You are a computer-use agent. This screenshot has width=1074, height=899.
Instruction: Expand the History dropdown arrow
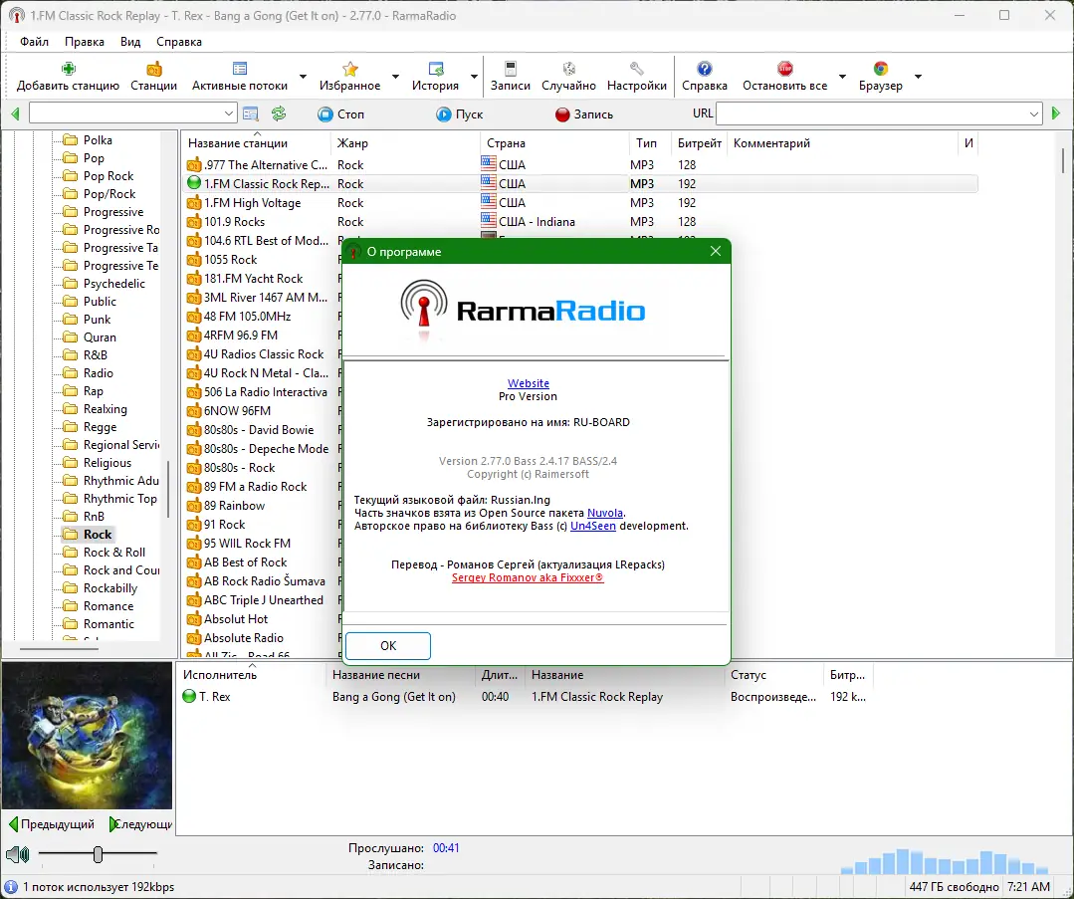474,76
